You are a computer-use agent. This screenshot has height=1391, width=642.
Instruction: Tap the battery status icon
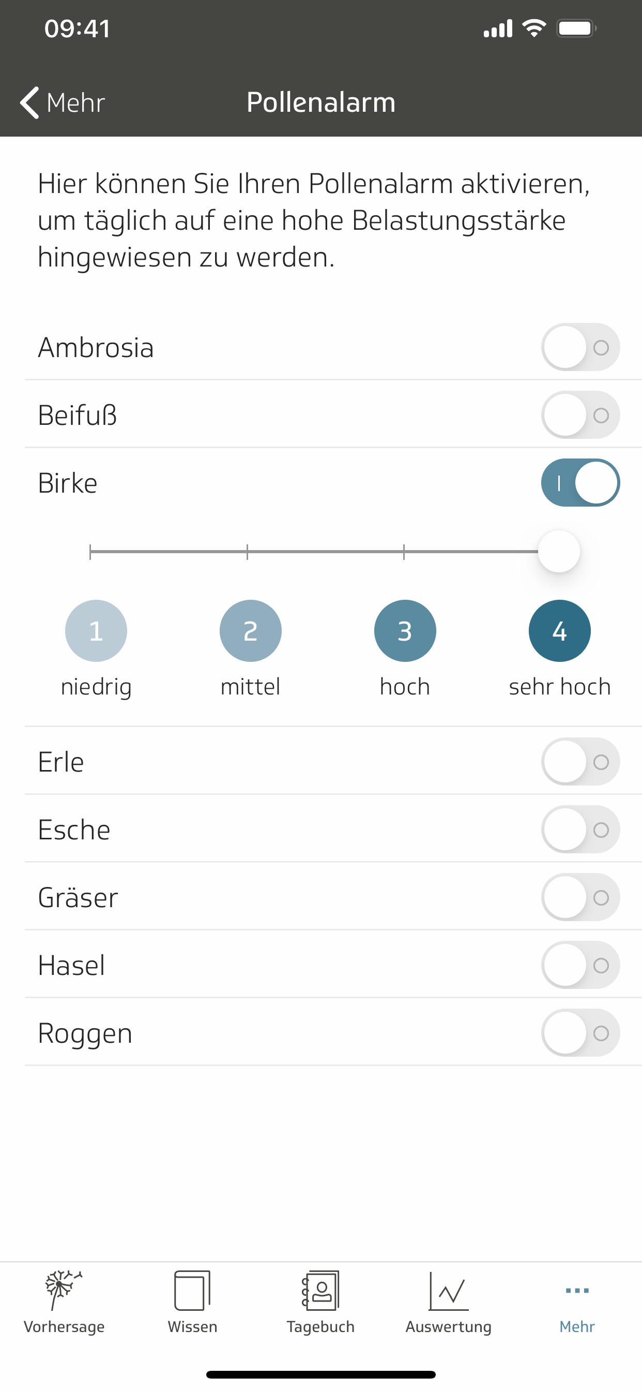pos(576,28)
